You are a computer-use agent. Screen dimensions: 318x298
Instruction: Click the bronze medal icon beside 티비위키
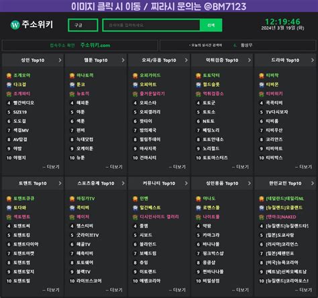262,94
